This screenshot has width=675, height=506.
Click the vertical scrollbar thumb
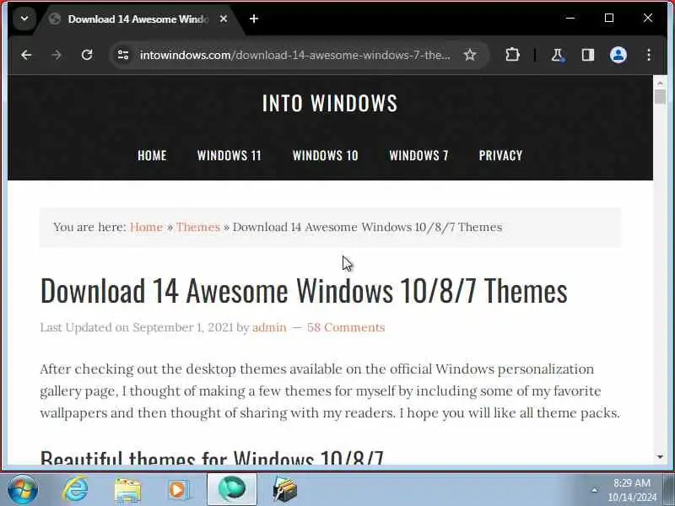tap(660, 97)
